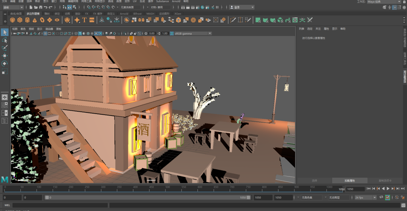Pick the Lasso select tool
Image resolution: width=407 pixels, height=211 pixels.
pyautogui.click(x=5, y=40)
